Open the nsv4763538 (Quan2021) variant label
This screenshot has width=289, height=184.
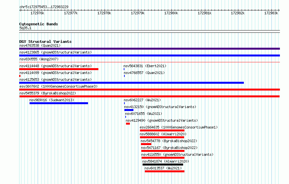click(40, 45)
